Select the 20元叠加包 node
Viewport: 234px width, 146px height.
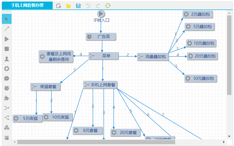[x=202, y=56]
